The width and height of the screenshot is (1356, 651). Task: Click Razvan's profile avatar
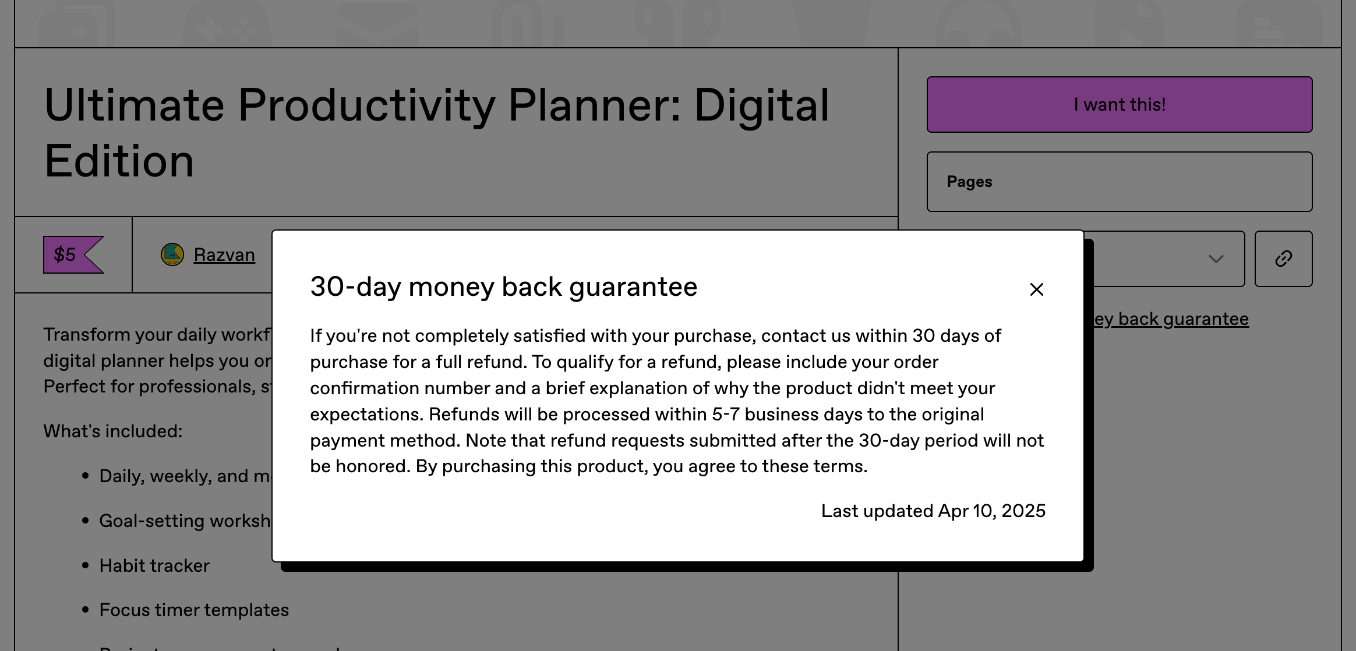(172, 254)
